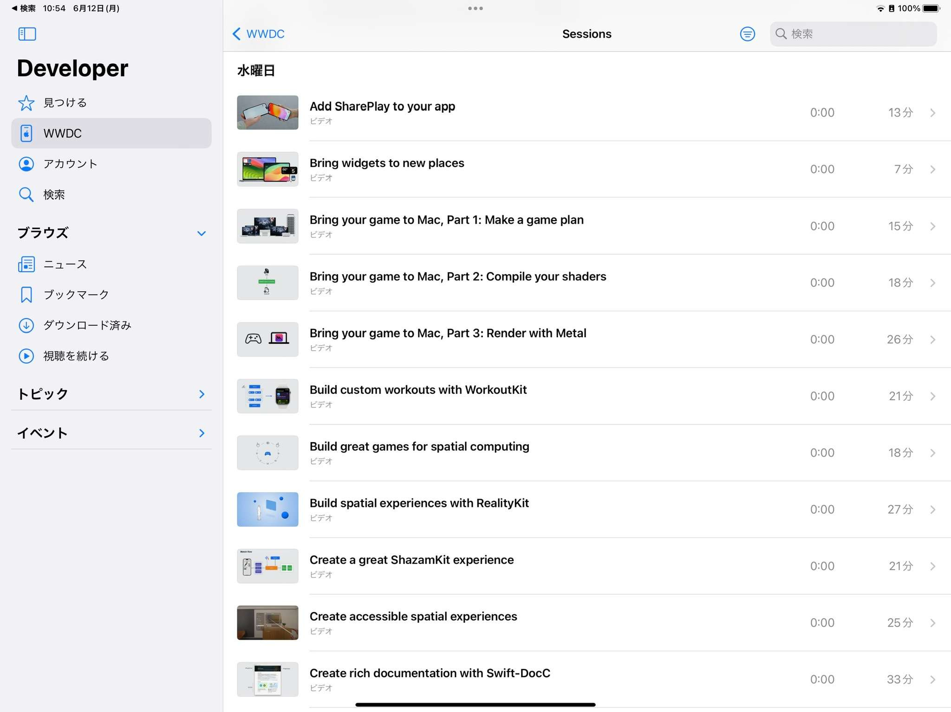Tap chevron on ShazamKit row
The height and width of the screenshot is (712, 951).
coord(932,566)
